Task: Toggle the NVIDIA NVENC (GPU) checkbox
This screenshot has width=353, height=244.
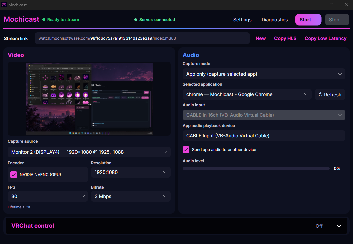Action: pyautogui.click(x=14, y=175)
